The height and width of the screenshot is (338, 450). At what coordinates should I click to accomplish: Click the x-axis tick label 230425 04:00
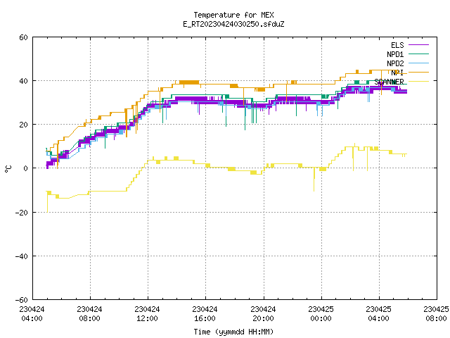click(378, 313)
